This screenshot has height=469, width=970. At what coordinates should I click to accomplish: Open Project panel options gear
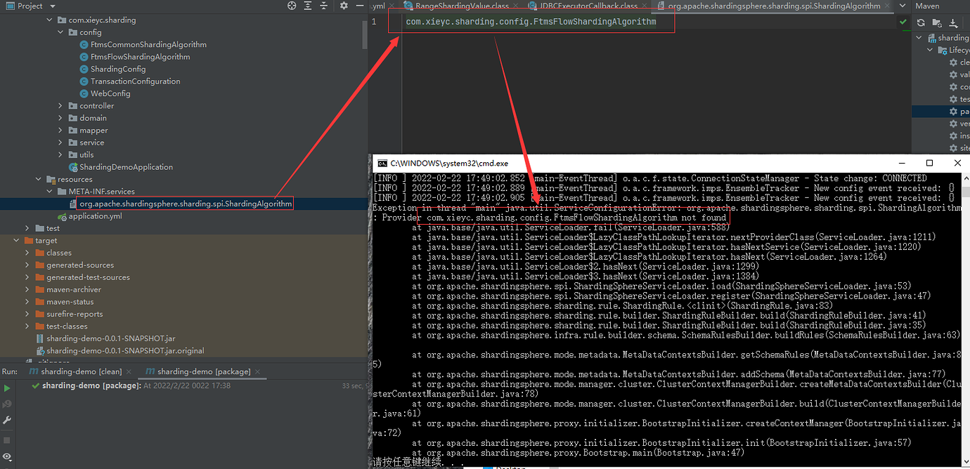click(344, 6)
